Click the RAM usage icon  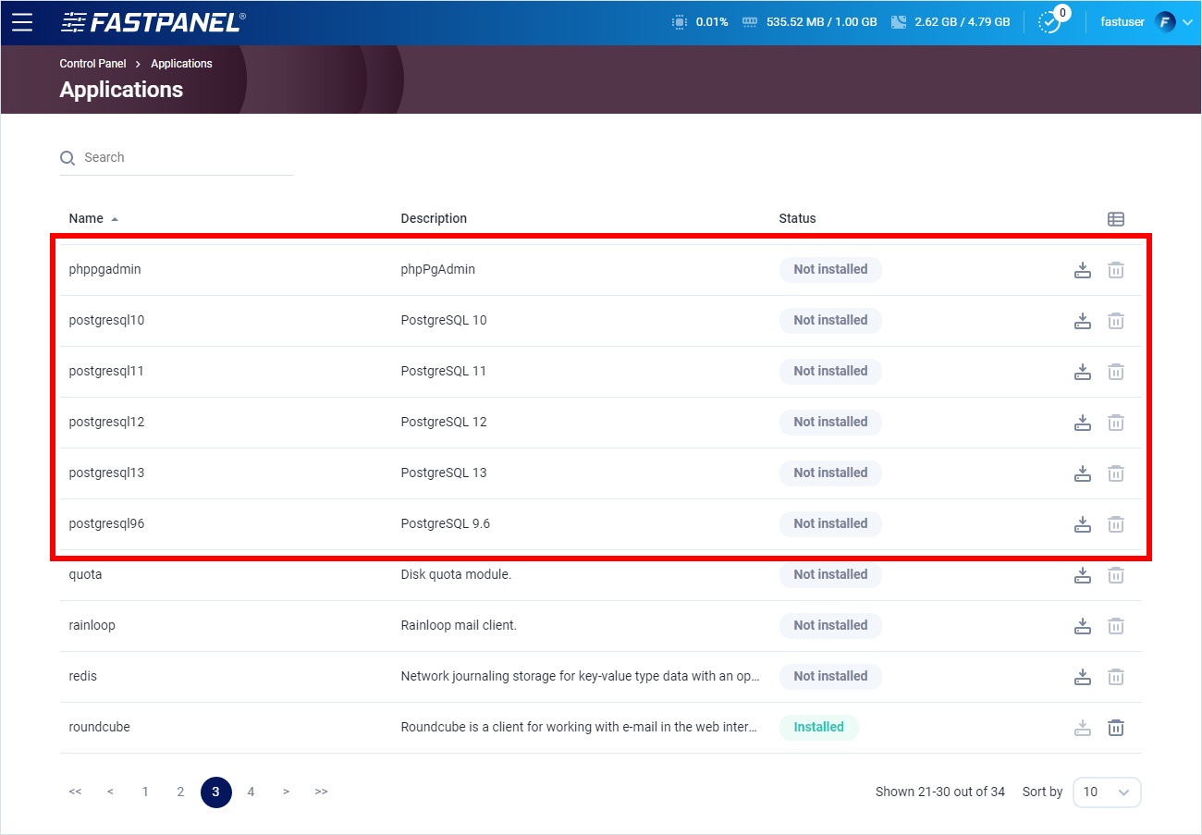coord(750,22)
